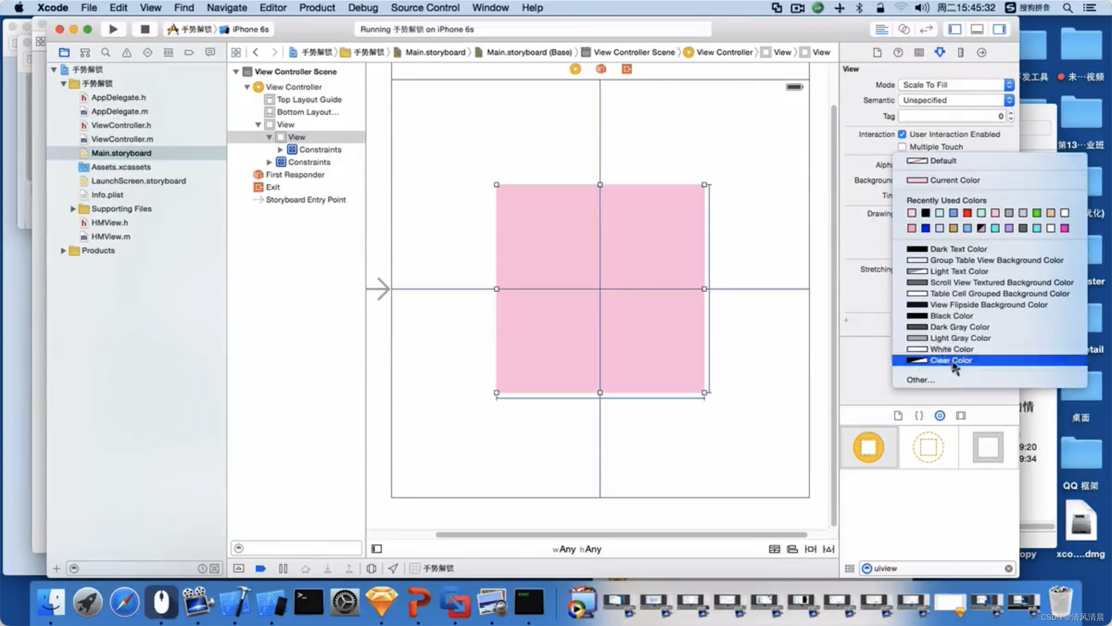Open the Identity inspector icon
The height and width of the screenshot is (626, 1112).
[x=919, y=52]
